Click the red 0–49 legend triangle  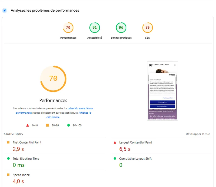(27, 125)
